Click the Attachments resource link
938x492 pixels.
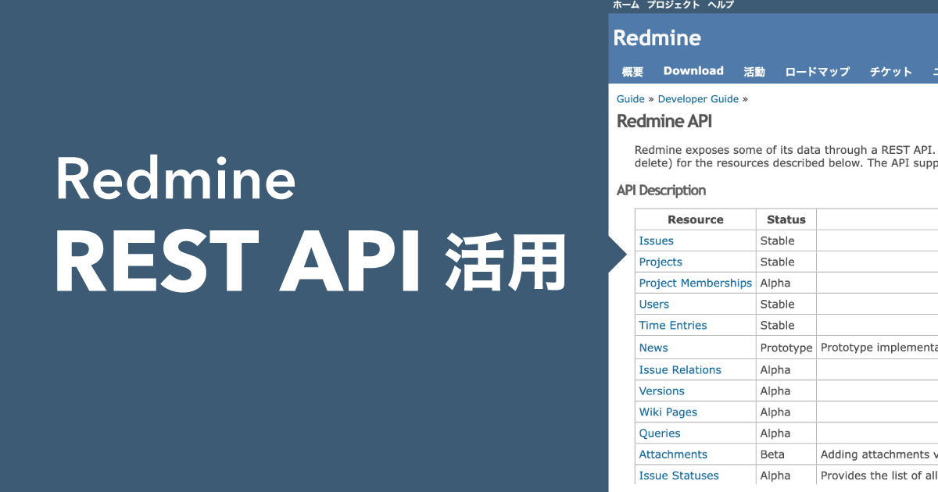click(x=673, y=455)
